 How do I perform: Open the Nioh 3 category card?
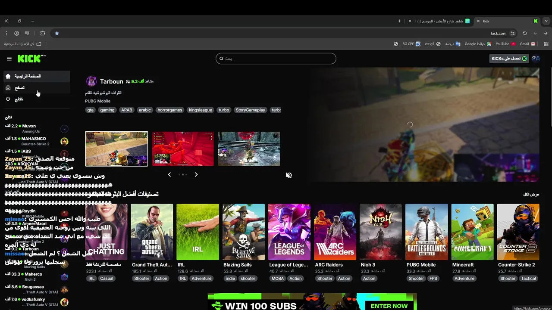pyautogui.click(x=381, y=232)
